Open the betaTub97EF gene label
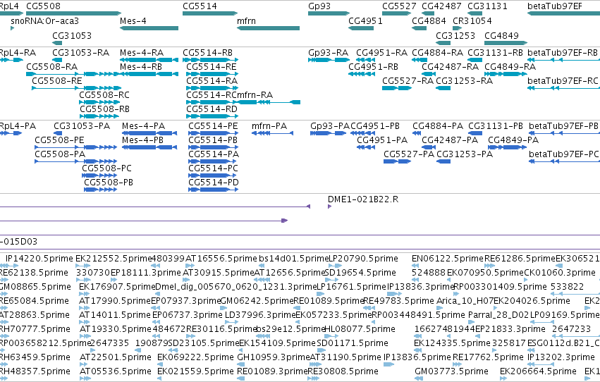 (x=554, y=6)
